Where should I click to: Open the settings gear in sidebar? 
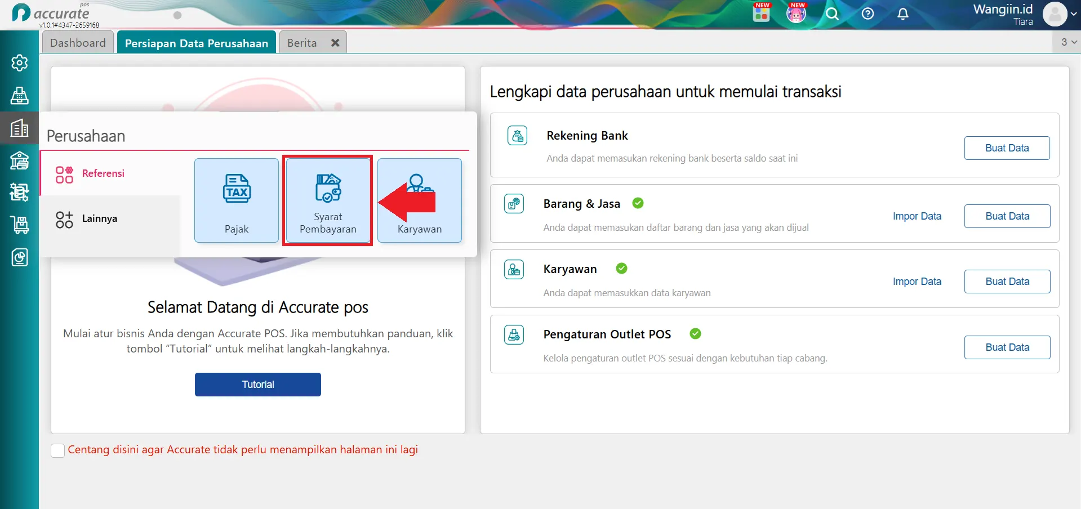[x=20, y=62]
